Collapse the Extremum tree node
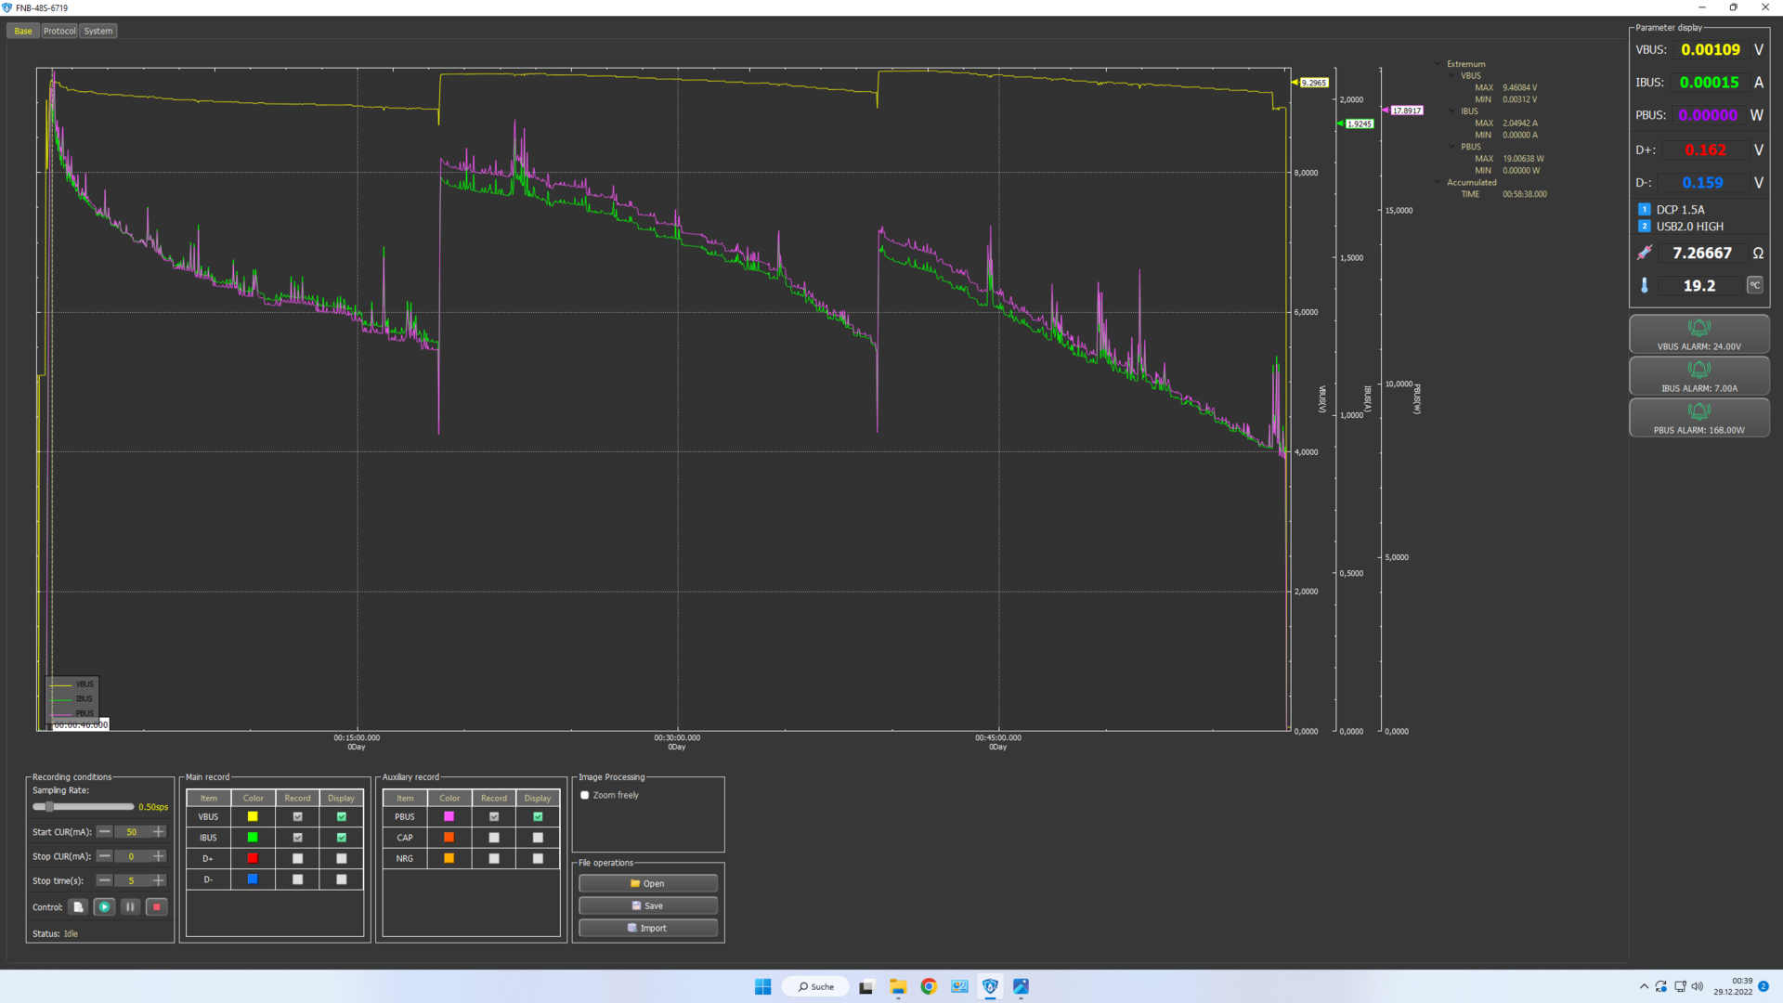 point(1438,64)
